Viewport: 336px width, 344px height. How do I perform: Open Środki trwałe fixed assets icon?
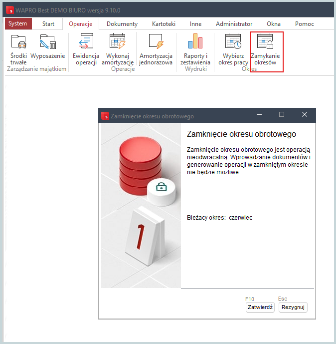[18, 41]
